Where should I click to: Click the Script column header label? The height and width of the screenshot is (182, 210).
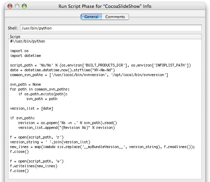15,37
